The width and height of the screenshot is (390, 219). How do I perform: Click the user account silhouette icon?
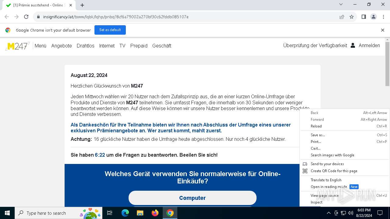353,45
